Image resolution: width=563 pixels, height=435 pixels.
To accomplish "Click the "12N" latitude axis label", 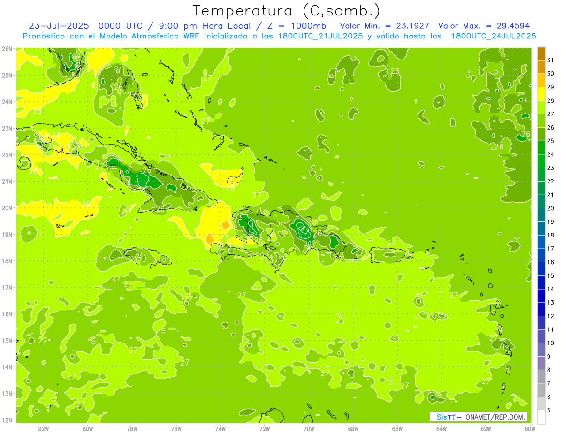I will click(7, 420).
